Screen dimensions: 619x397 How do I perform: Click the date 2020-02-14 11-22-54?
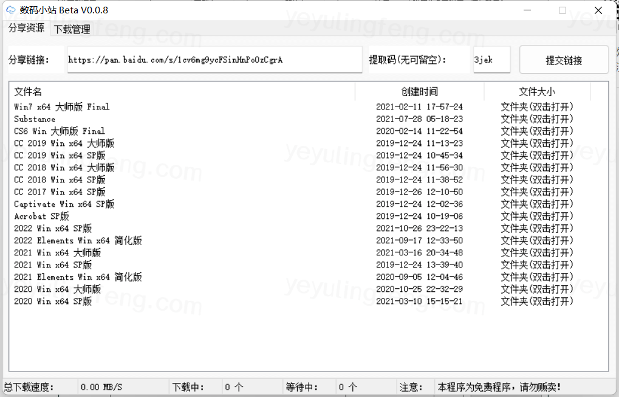[419, 131]
